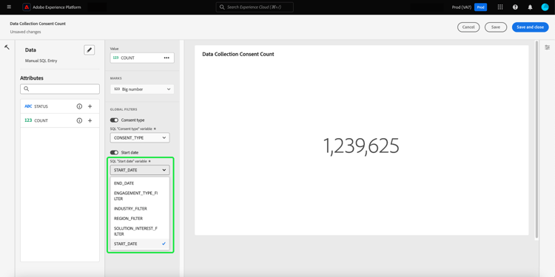This screenshot has height=277, width=555.
Task: Toggle the Consent type global filter
Action: tap(114, 120)
